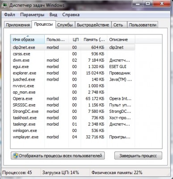This screenshot has width=173, height=179.
Task: Click Отображать процессы всех пользователей button
Action: point(58,156)
